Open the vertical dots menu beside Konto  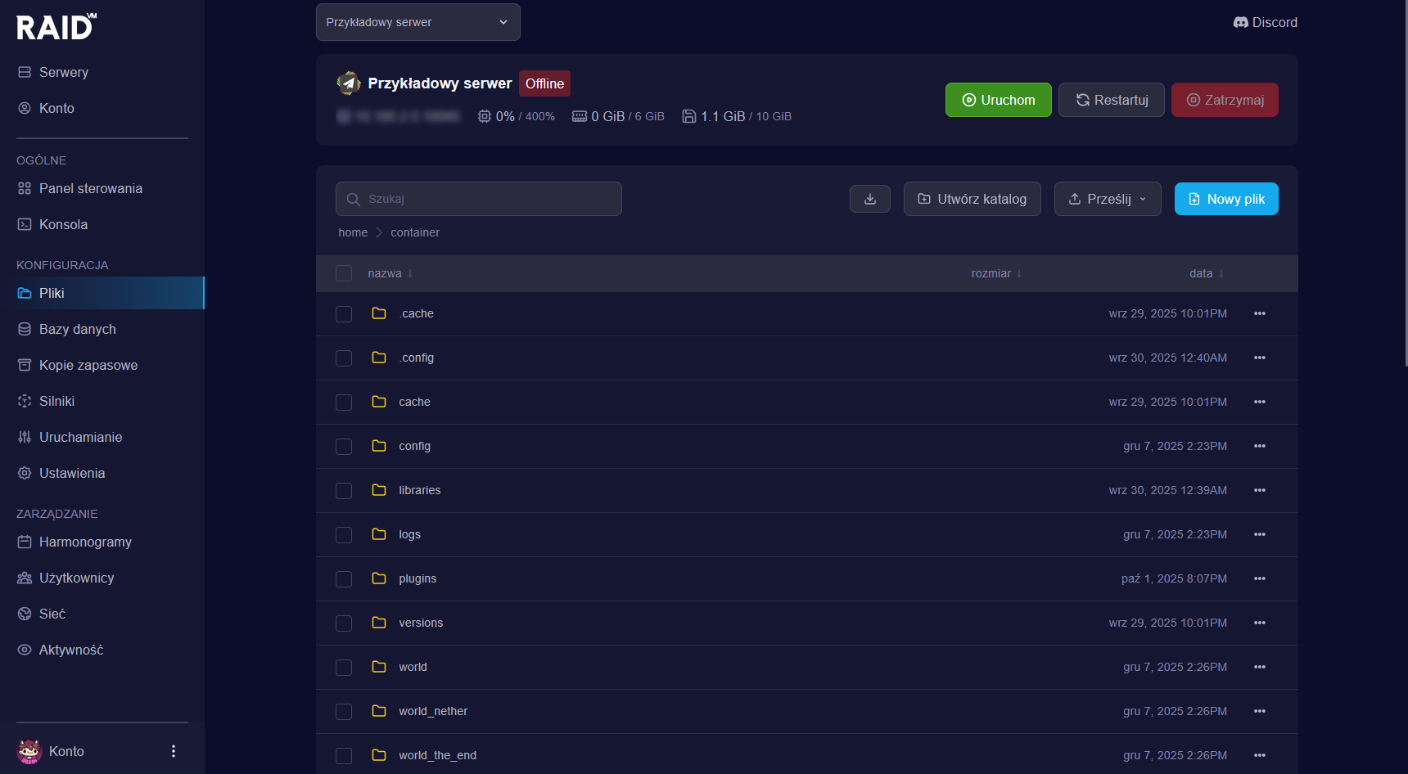coord(173,751)
